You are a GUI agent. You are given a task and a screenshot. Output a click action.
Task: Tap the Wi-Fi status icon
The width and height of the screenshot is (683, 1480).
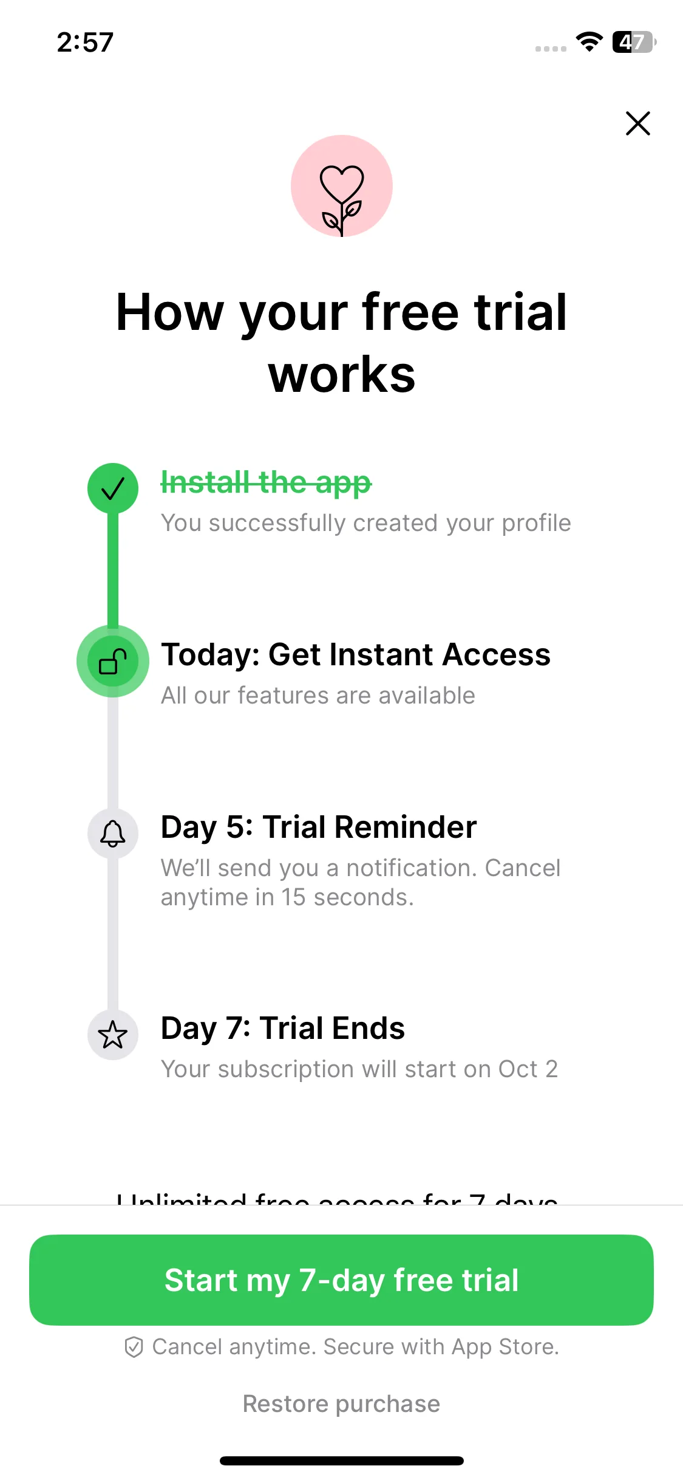click(589, 42)
